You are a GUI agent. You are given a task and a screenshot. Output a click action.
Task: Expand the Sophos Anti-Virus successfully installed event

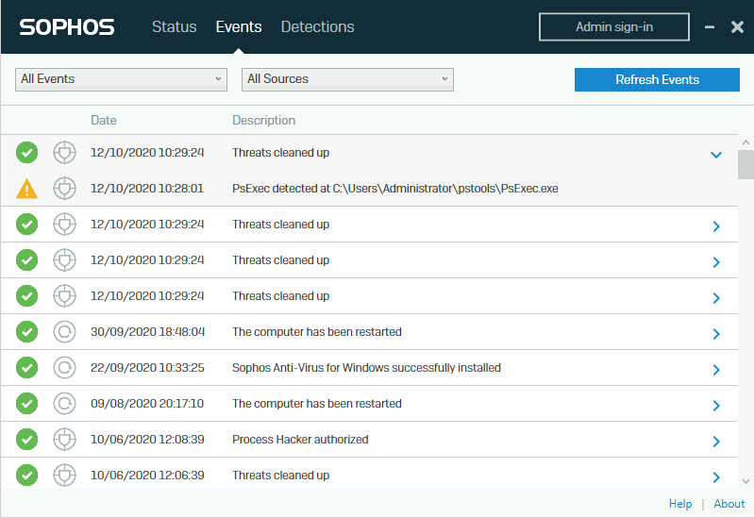715,369
